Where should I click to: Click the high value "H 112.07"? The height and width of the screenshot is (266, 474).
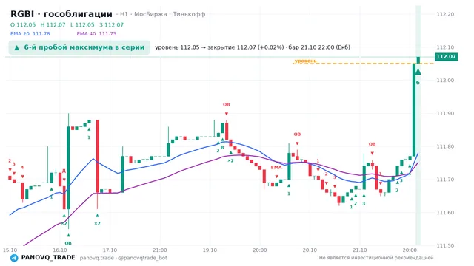coord(53,24)
